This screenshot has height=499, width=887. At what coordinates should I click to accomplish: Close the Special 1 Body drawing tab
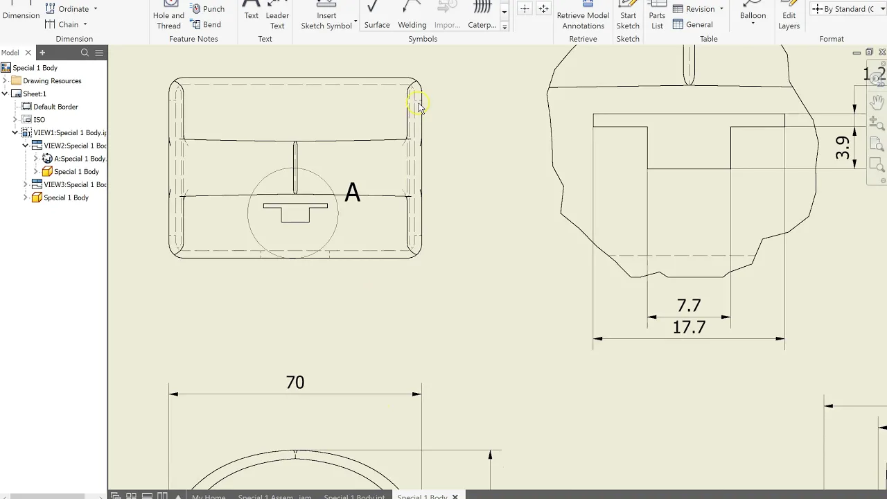pos(455,496)
